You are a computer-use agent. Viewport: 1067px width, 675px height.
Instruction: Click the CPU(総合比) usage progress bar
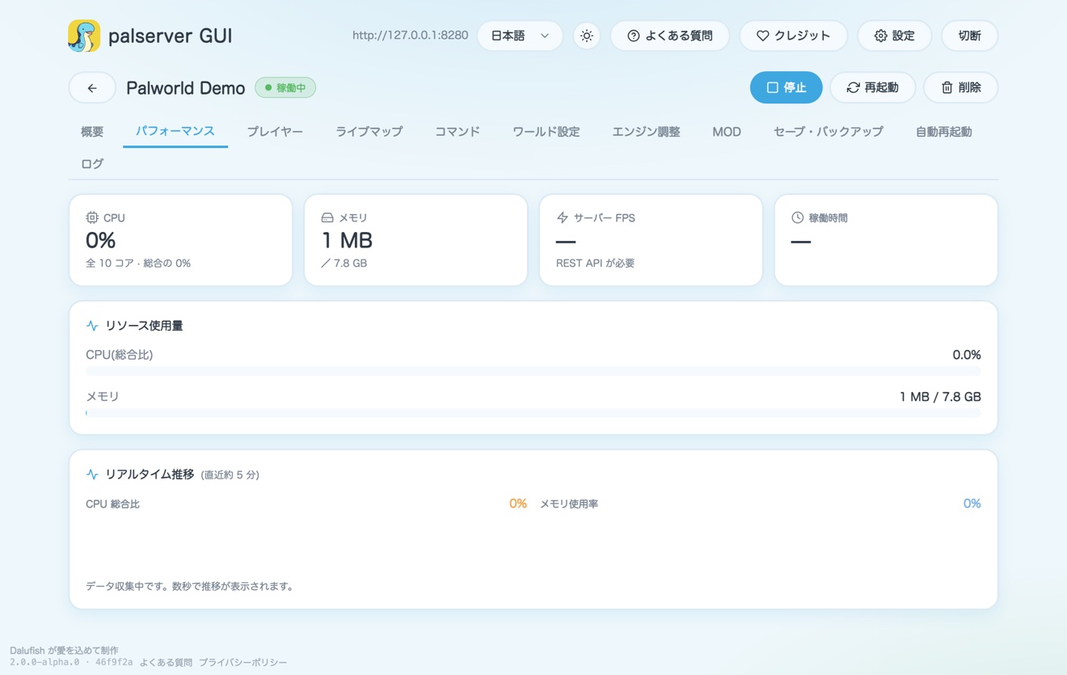533,370
